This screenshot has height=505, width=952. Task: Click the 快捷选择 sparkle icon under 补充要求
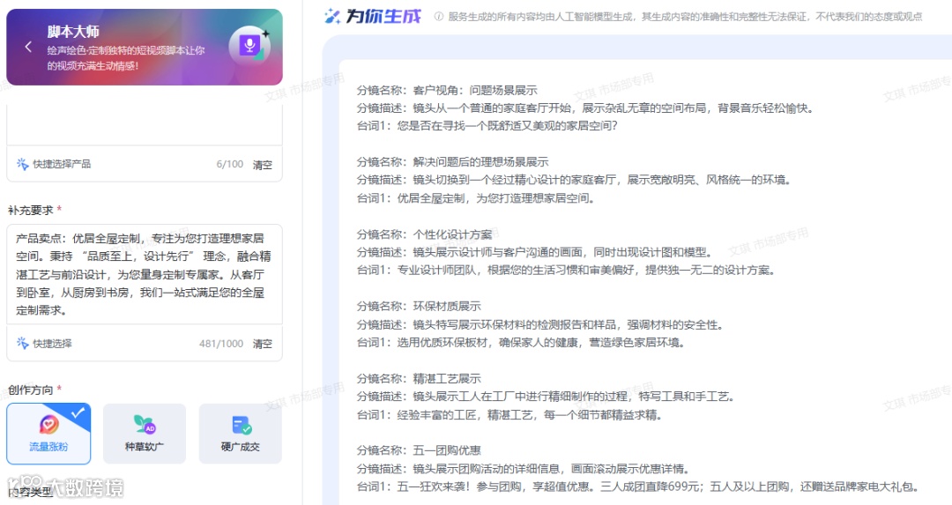pos(22,343)
